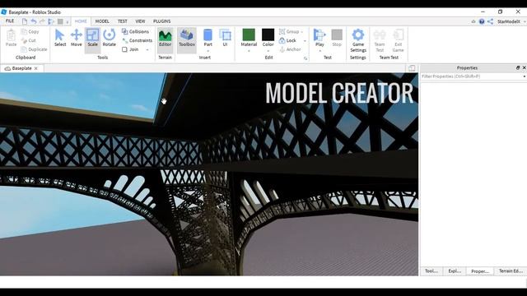Image resolution: width=527 pixels, height=296 pixels.
Task: Expand the Join surfaces dropdown arrow
Action: tap(147, 49)
